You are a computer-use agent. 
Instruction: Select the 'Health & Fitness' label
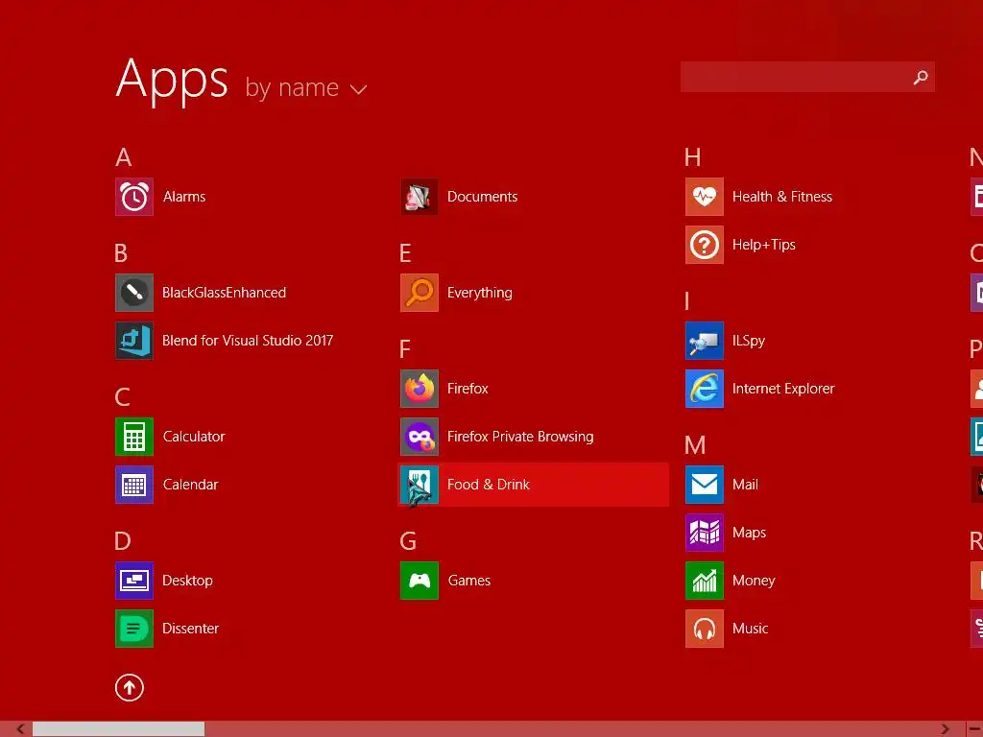point(782,197)
